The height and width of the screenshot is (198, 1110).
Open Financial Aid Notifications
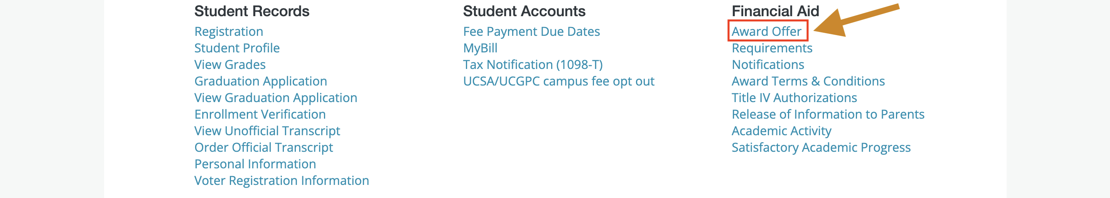[x=768, y=65]
